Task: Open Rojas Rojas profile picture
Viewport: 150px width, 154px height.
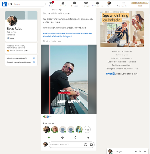Action: 12,21
